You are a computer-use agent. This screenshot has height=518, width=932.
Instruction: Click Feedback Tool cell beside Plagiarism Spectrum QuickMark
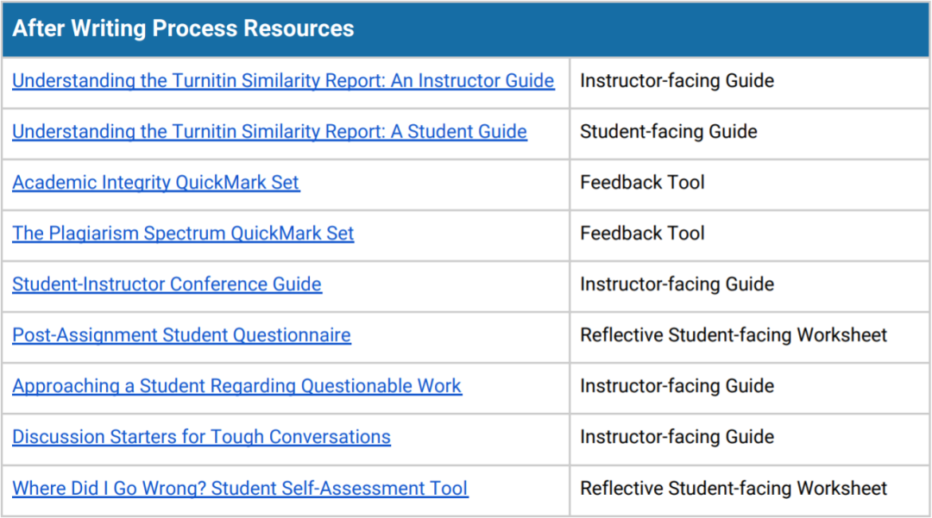(642, 234)
